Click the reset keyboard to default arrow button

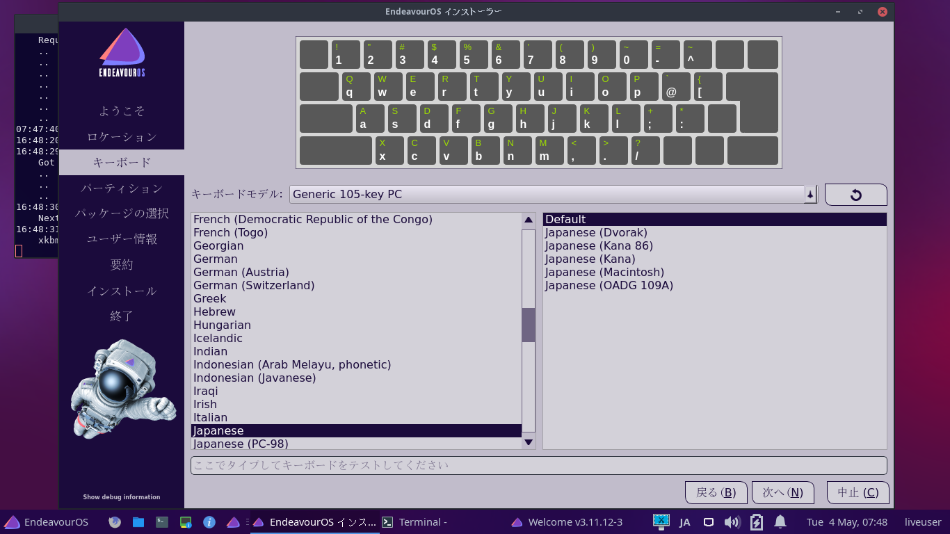856,195
